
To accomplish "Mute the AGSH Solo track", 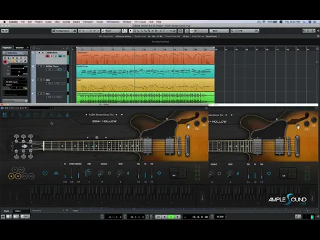I will [39, 53].
